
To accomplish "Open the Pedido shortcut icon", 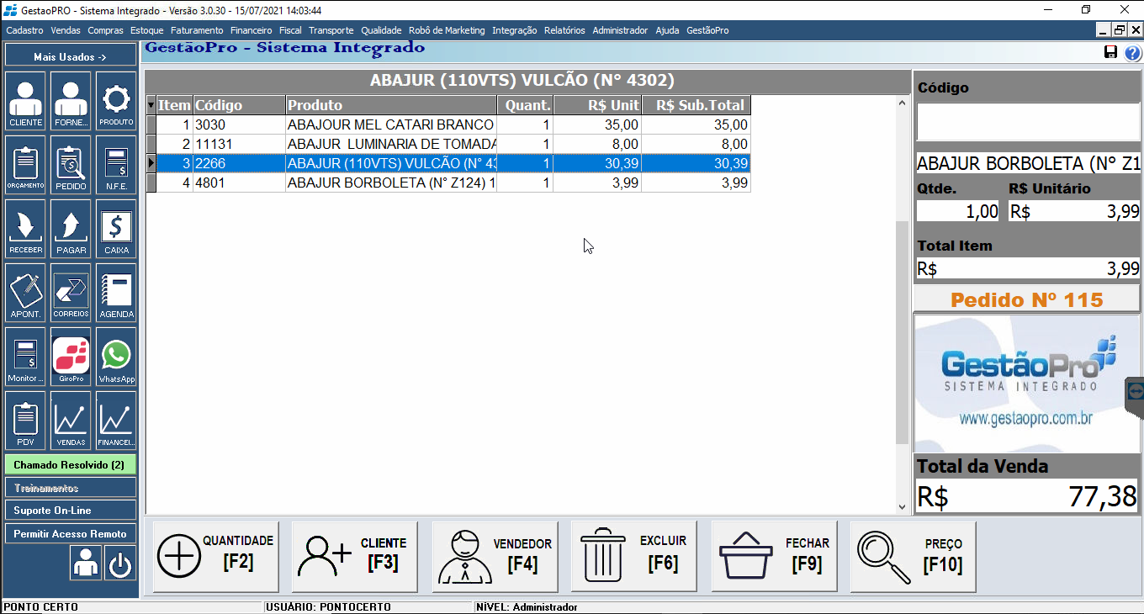I will point(71,166).
